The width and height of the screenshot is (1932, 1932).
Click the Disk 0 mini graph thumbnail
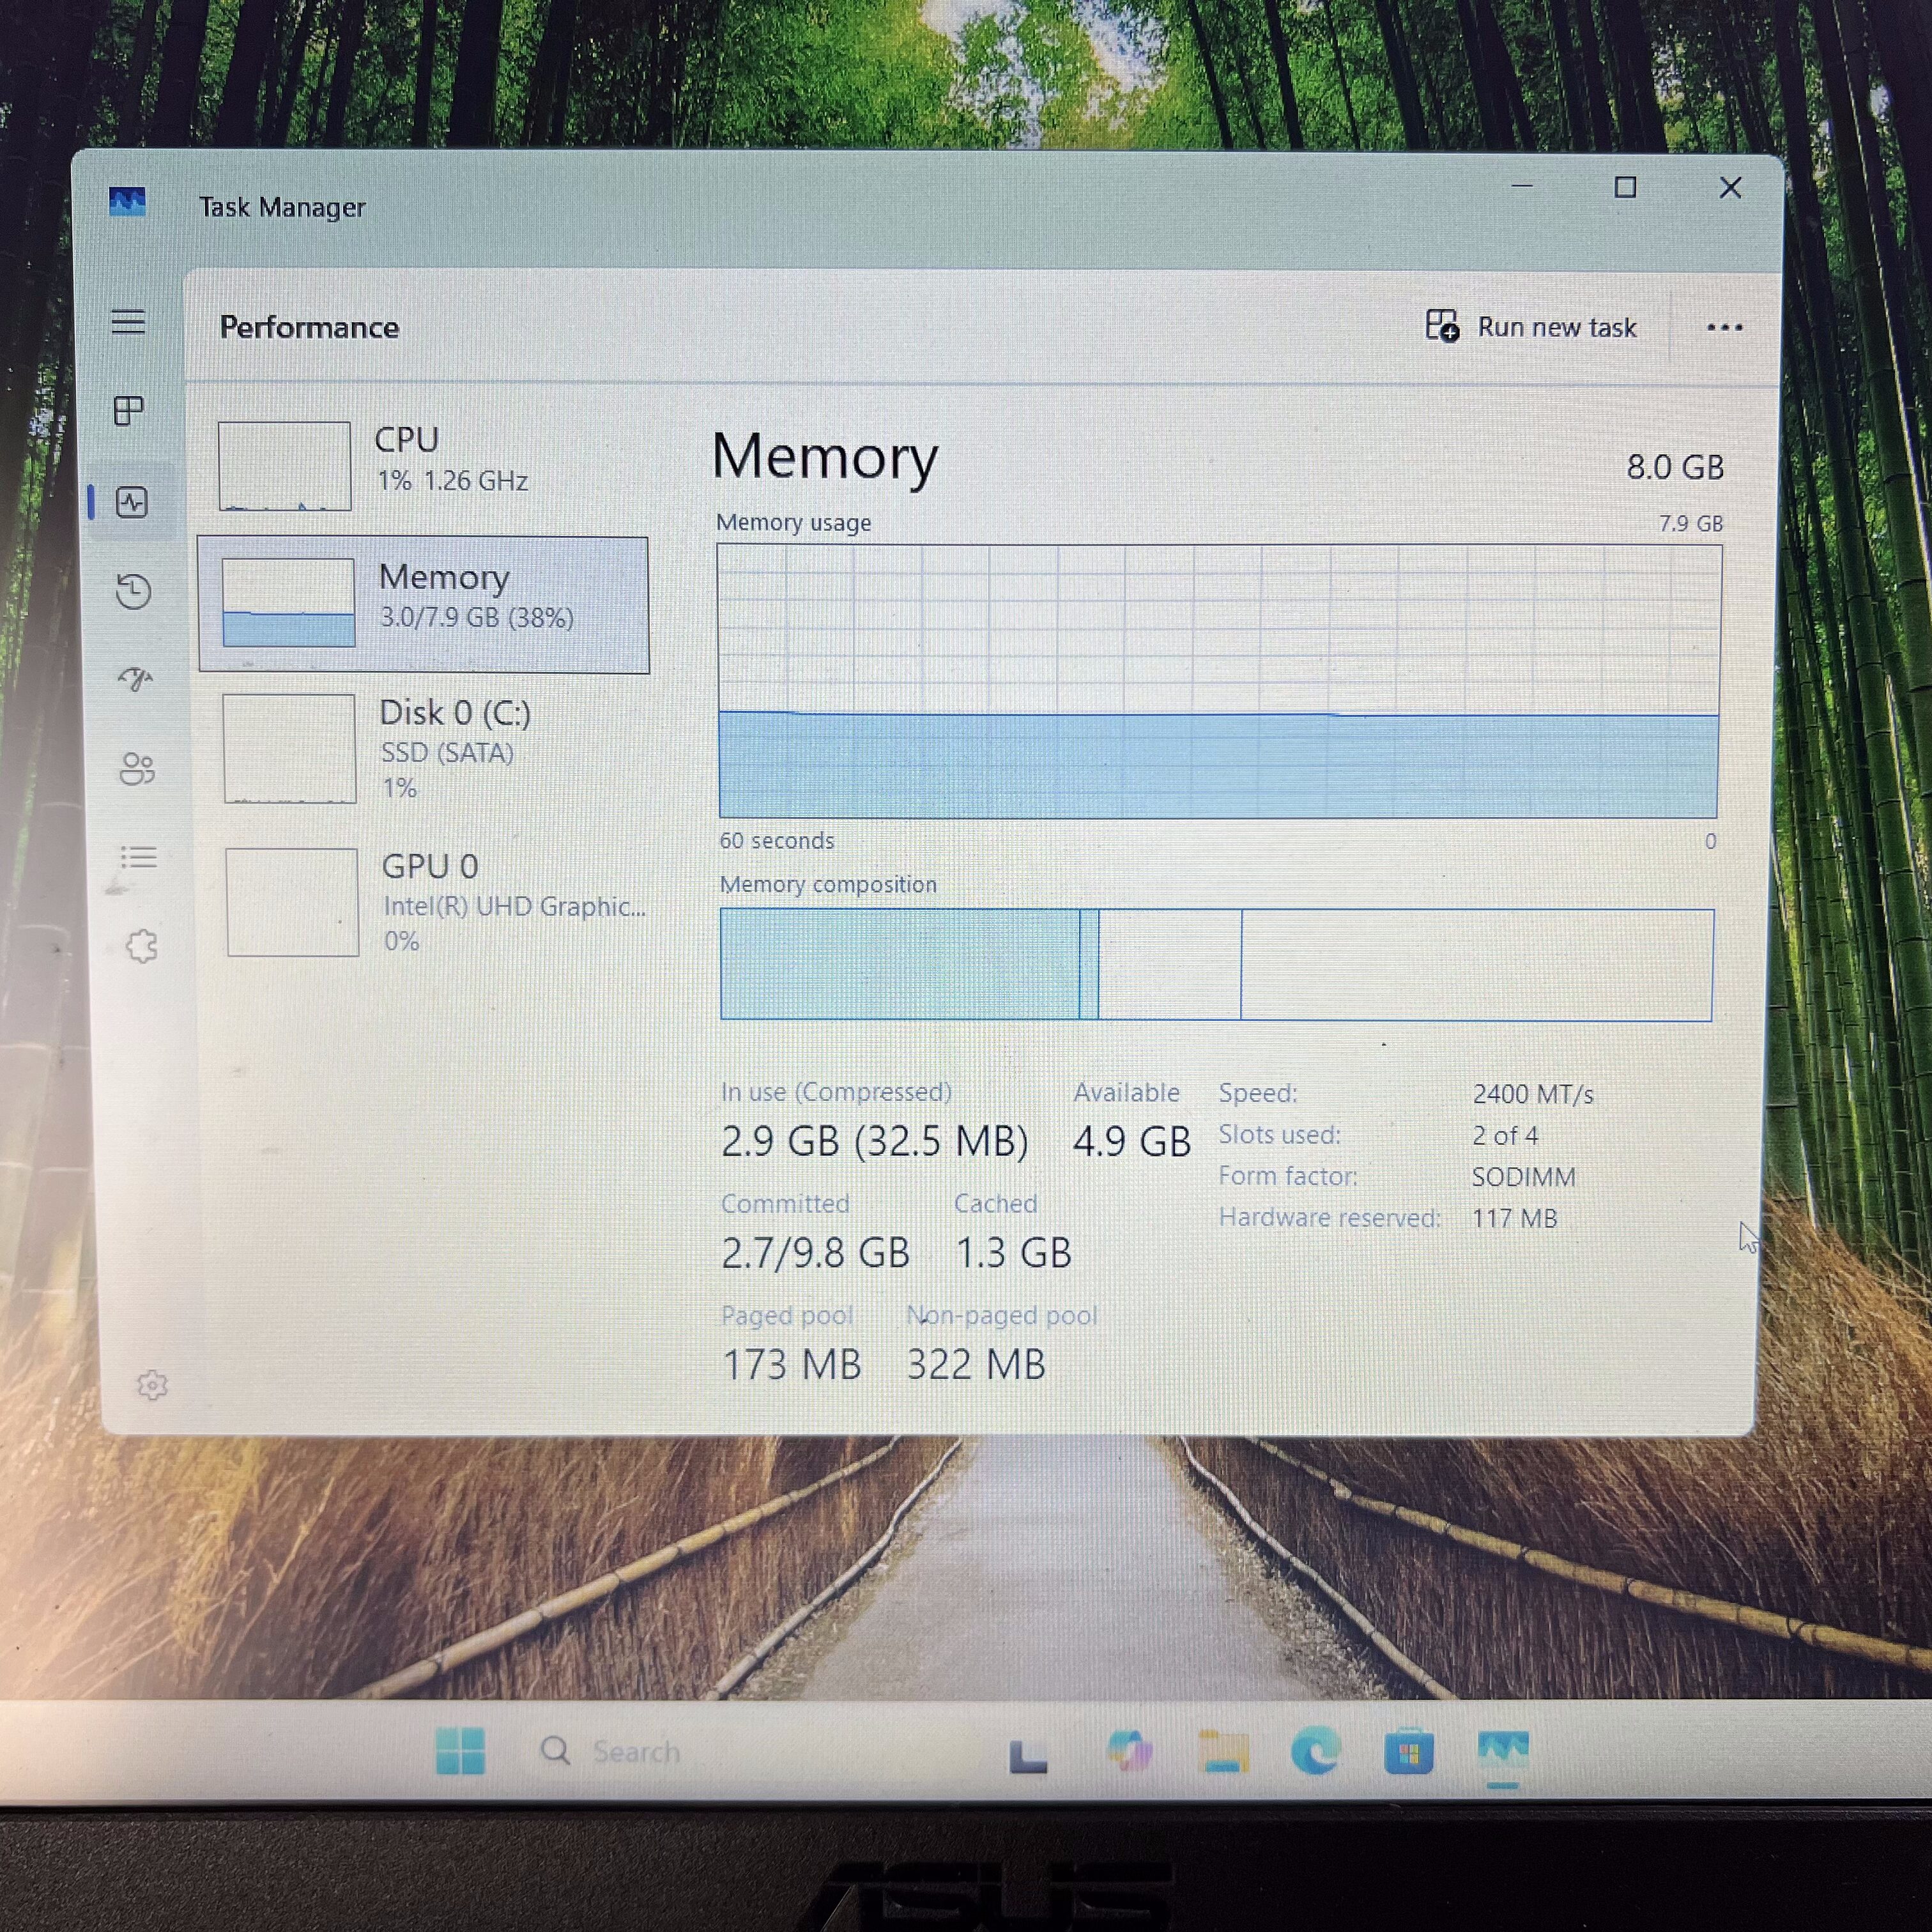290,749
